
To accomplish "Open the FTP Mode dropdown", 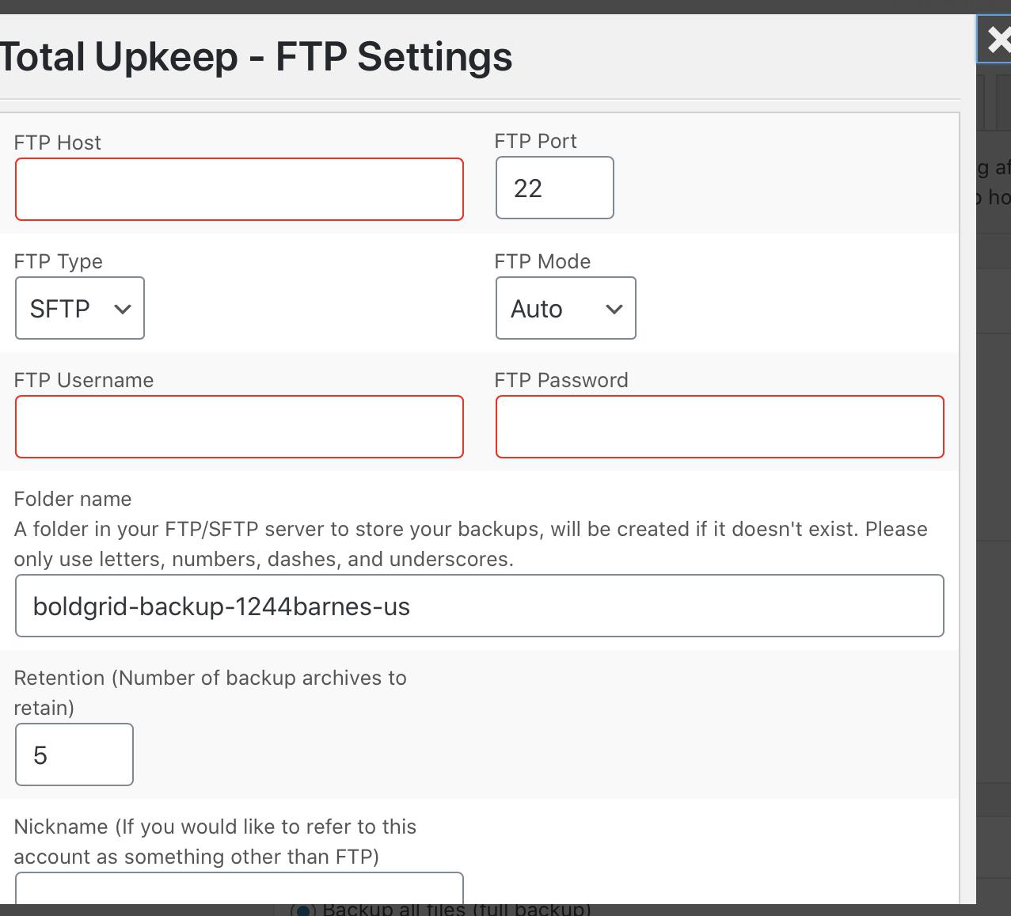I will pyautogui.click(x=565, y=308).
